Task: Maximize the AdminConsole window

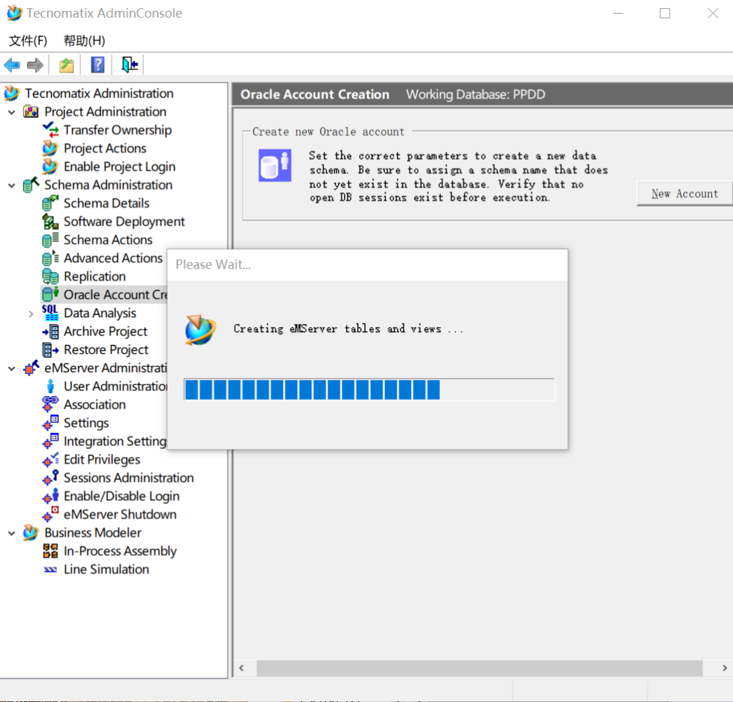Action: [x=664, y=13]
